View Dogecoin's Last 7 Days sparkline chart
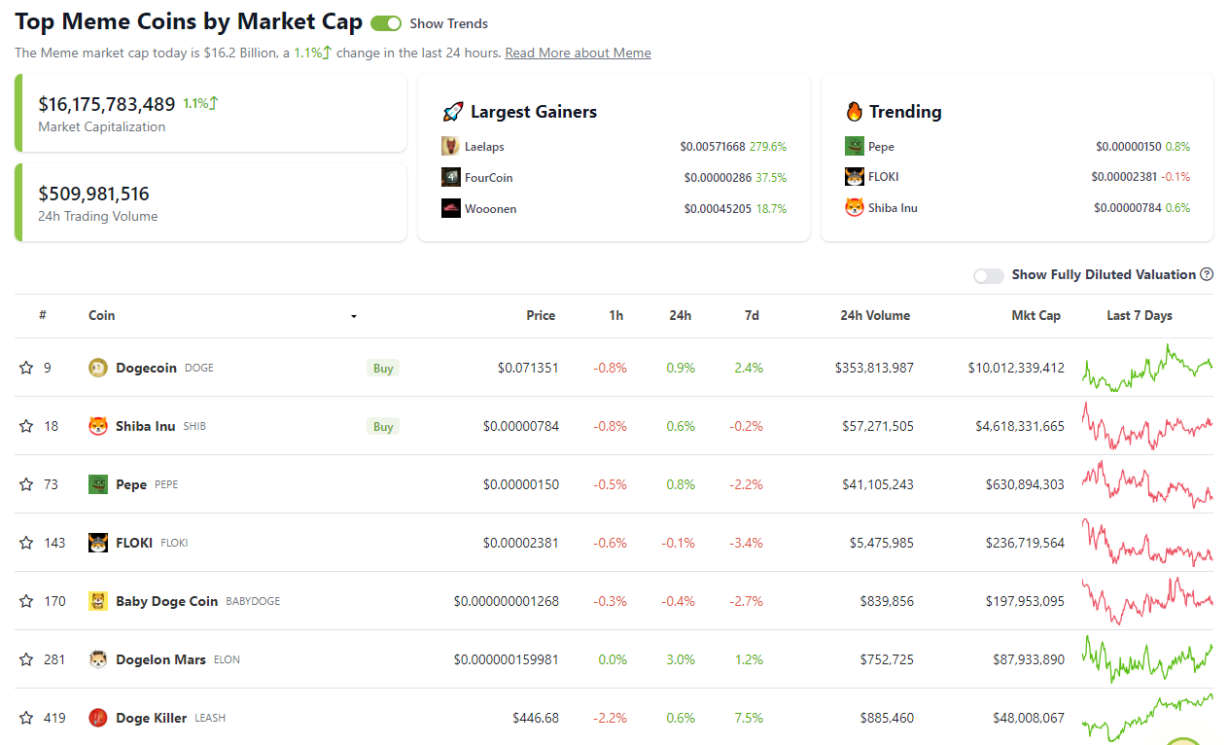This screenshot has width=1228, height=745. click(1147, 368)
